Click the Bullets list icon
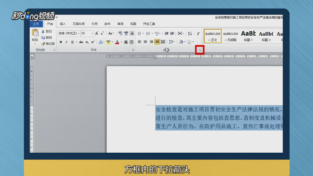This screenshot has height=176, width=313. click(x=139, y=33)
